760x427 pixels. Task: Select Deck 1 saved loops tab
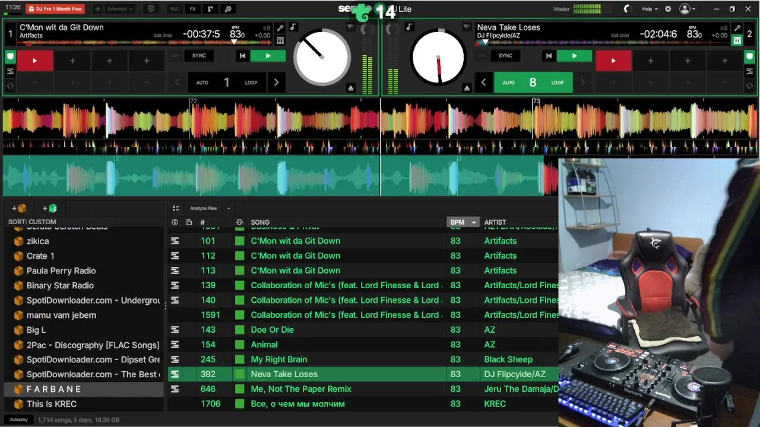tap(10, 71)
